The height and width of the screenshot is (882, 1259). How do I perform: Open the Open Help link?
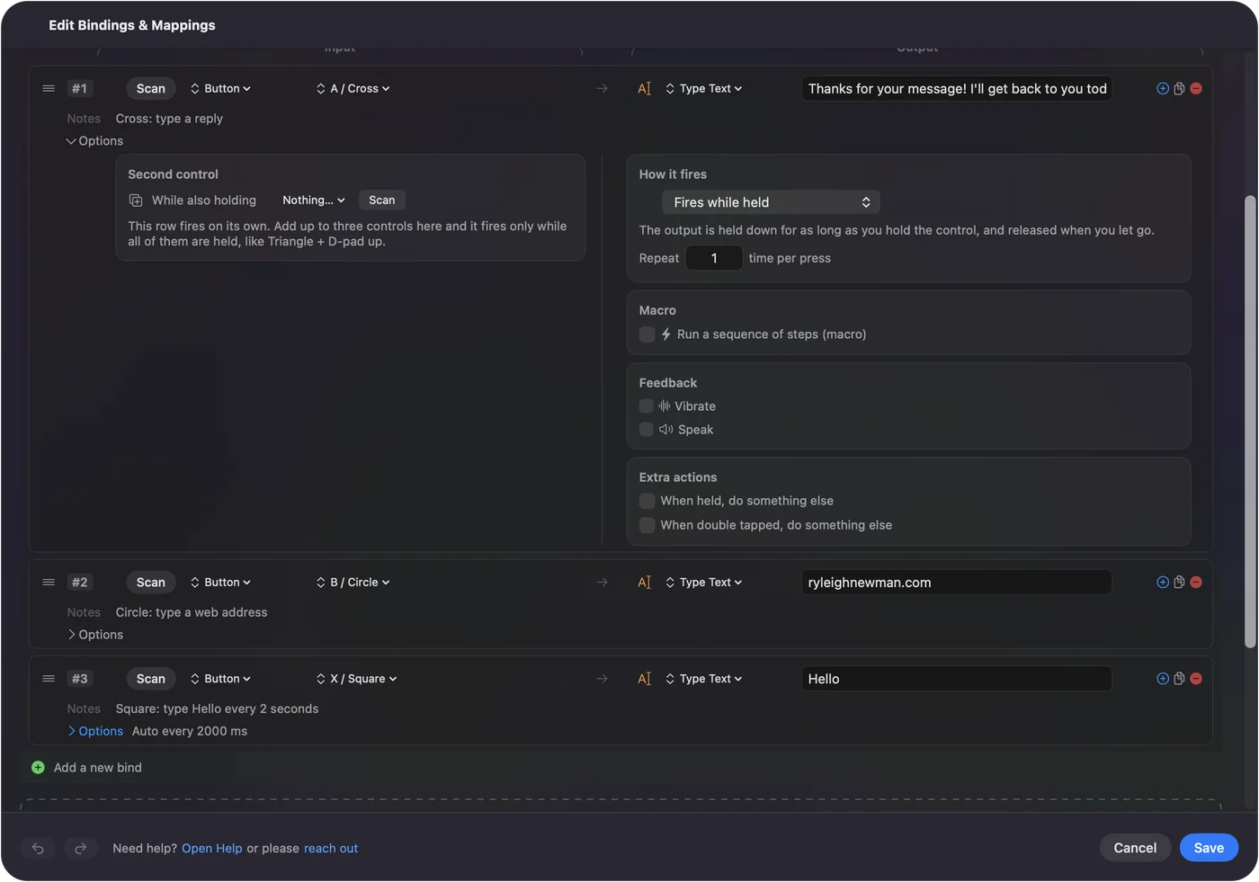point(211,848)
